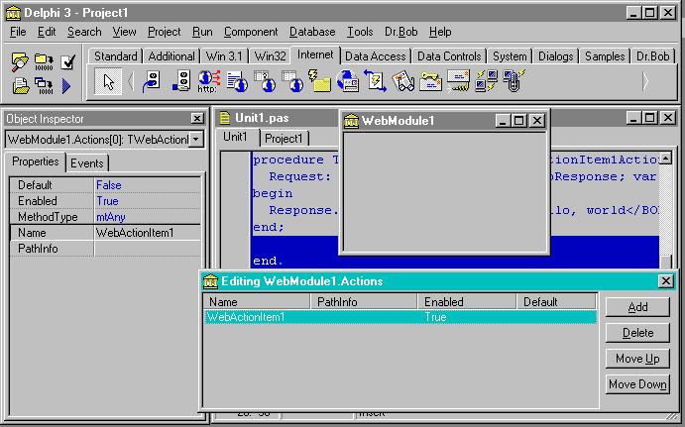Image resolution: width=685 pixels, height=427 pixels.
Task: Select the arrow pointer tool in component palette
Action: point(109,82)
